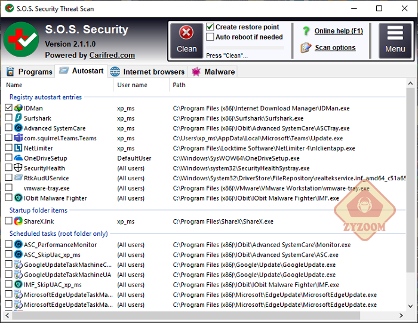Check the NetLimiter checkbox
The image size is (418, 323).
tap(8, 147)
